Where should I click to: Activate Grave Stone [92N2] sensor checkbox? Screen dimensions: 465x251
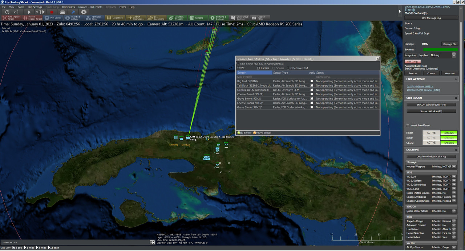[312, 99]
